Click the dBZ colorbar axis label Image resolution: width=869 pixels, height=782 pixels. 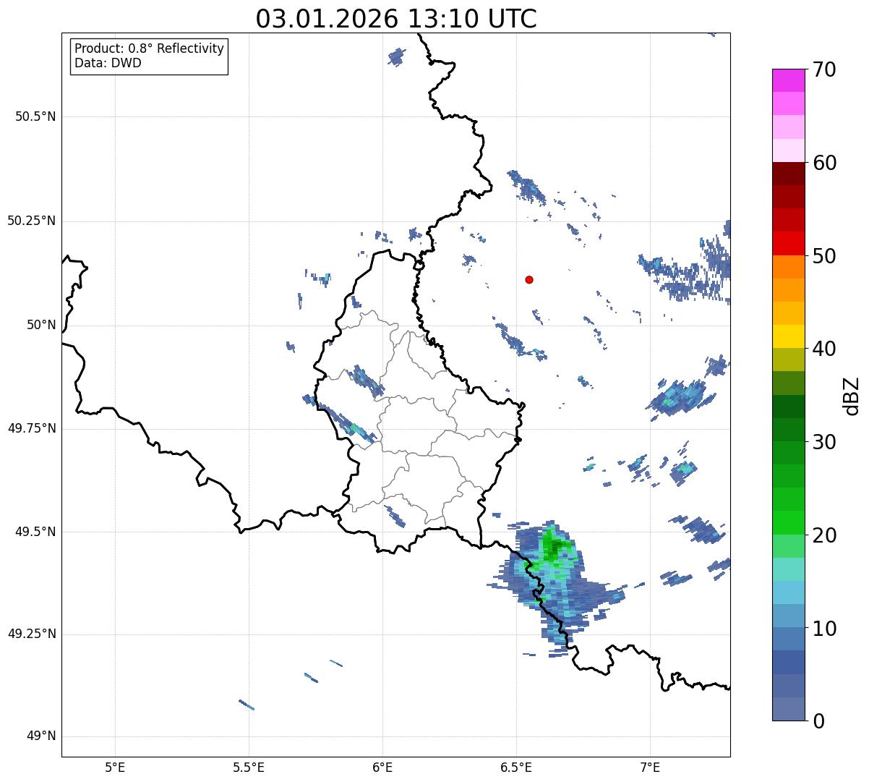(x=852, y=396)
